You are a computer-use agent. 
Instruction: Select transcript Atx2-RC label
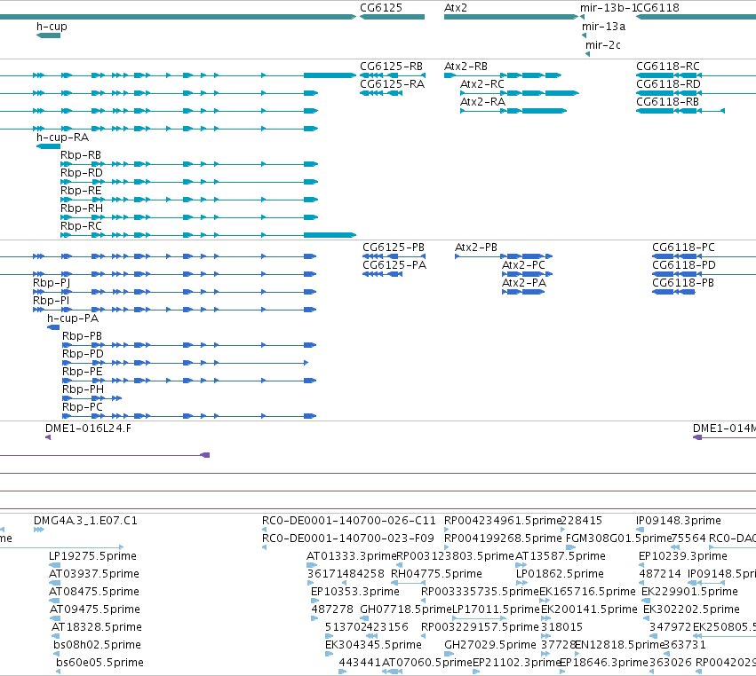coord(482,84)
